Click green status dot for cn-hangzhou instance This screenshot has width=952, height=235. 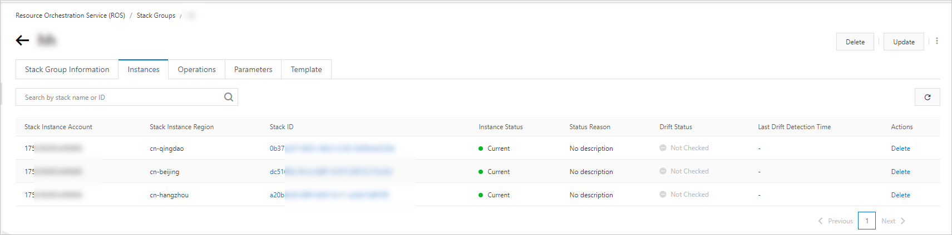coord(481,195)
